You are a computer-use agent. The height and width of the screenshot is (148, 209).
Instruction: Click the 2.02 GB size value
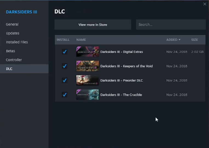click(197, 52)
